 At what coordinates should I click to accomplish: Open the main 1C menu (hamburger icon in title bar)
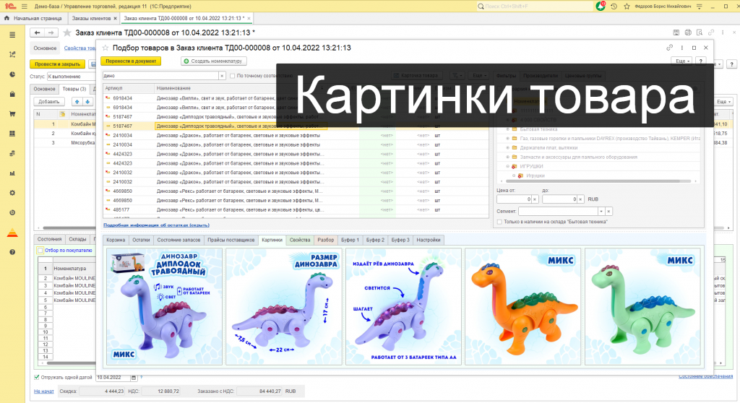24,6
